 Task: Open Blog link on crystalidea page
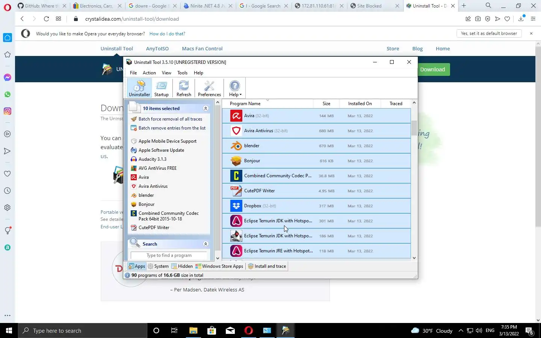click(x=417, y=48)
